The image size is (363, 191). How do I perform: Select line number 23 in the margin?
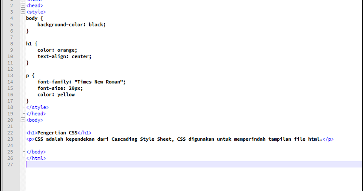pos(10,139)
